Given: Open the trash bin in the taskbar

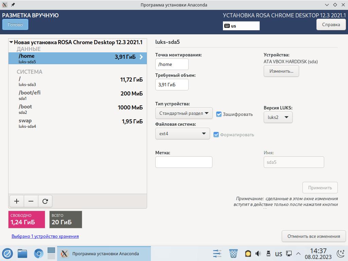Looking at the screenshot, I should click(x=233, y=254).
